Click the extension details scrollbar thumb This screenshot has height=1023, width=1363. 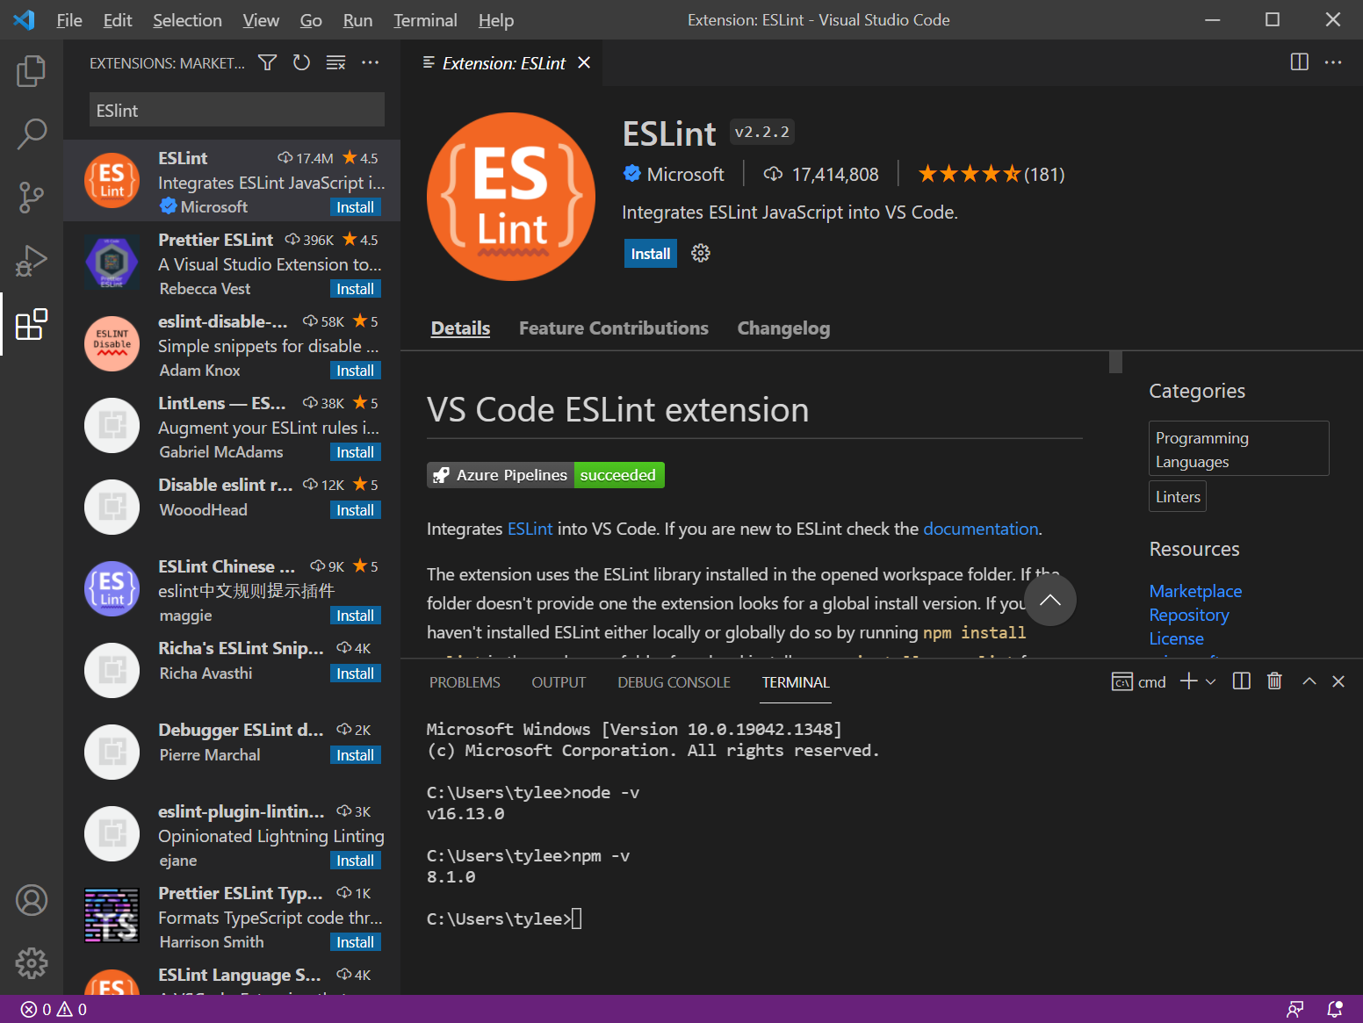1115,361
